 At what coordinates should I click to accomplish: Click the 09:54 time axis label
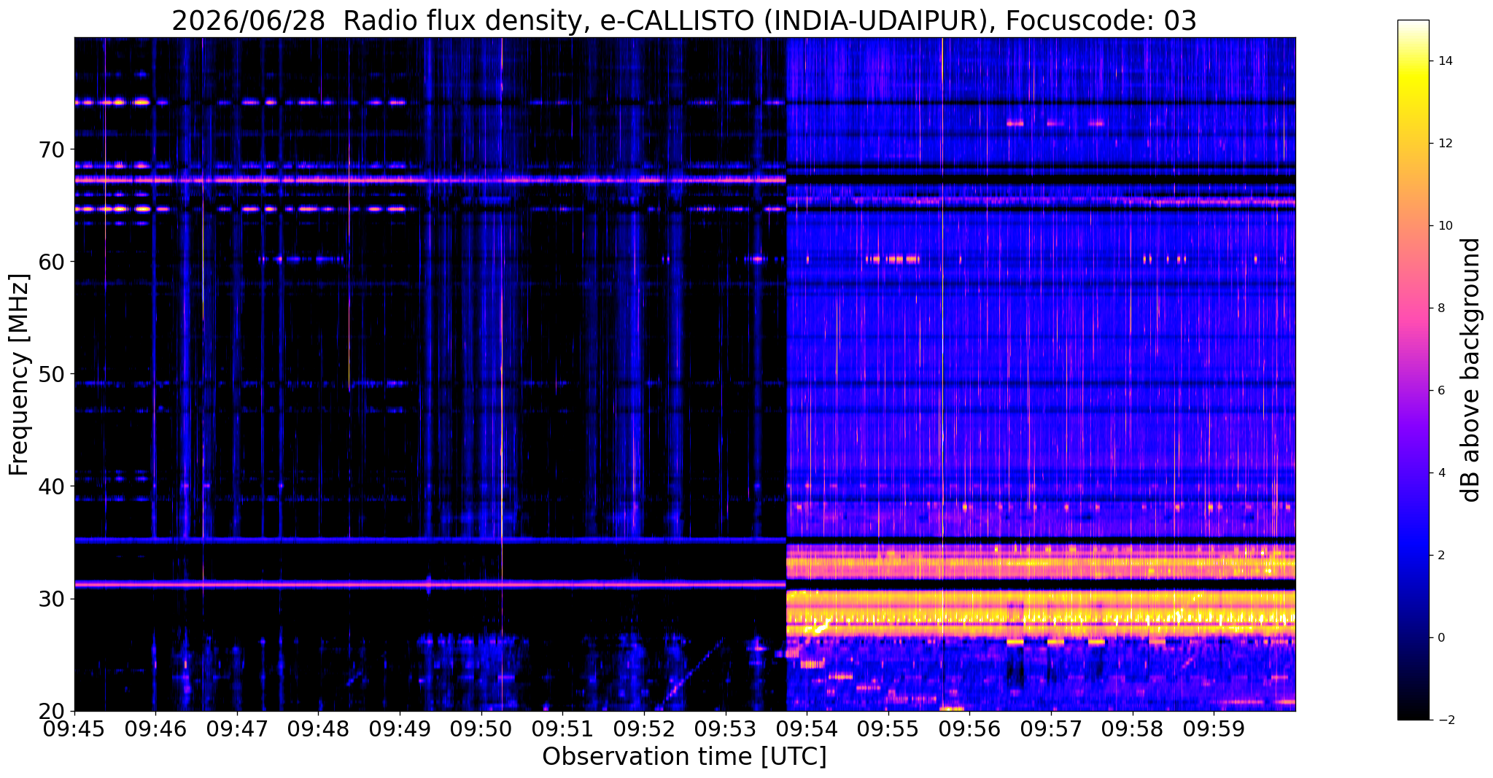807,729
